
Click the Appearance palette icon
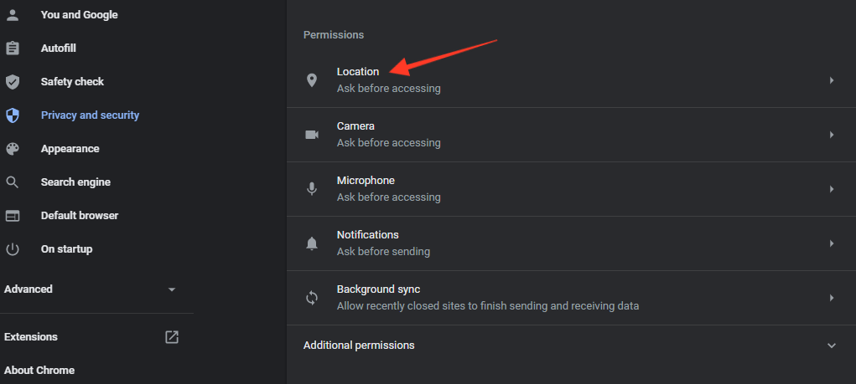click(x=12, y=149)
